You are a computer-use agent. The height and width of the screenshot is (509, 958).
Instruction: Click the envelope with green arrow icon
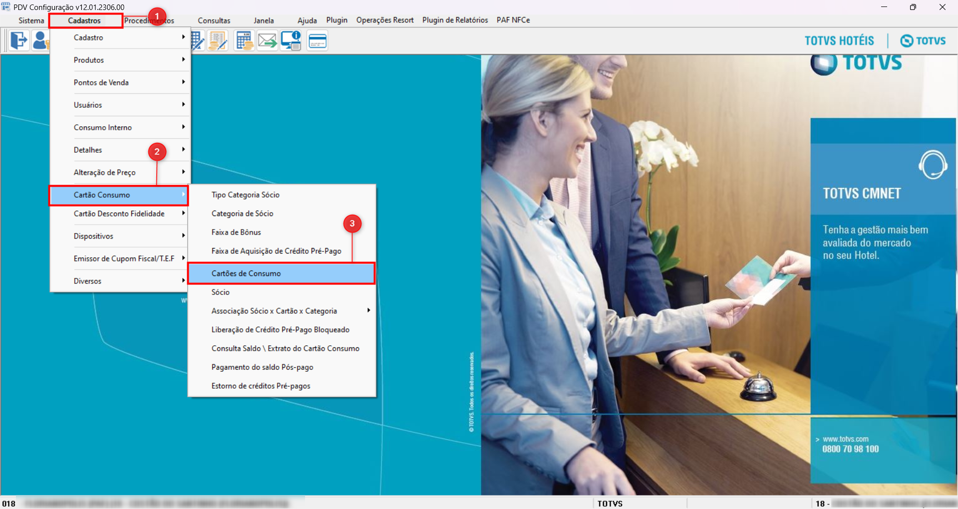pyautogui.click(x=268, y=40)
